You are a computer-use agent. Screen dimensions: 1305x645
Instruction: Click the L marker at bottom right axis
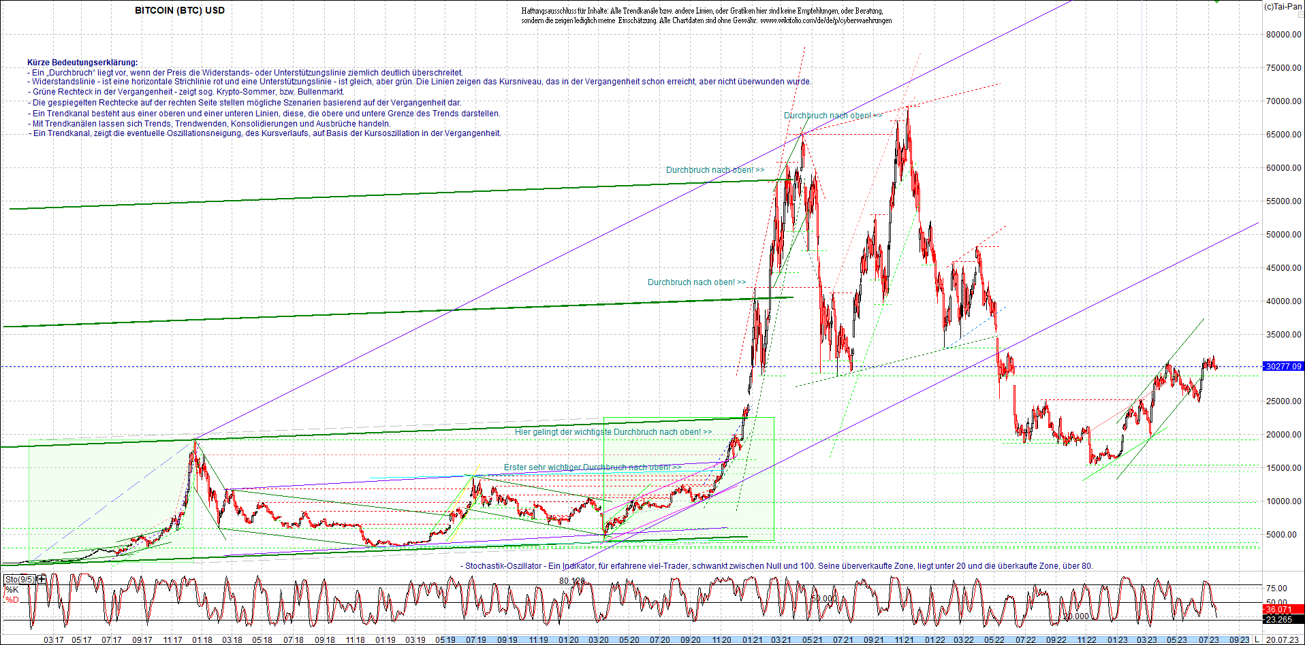(1257, 640)
